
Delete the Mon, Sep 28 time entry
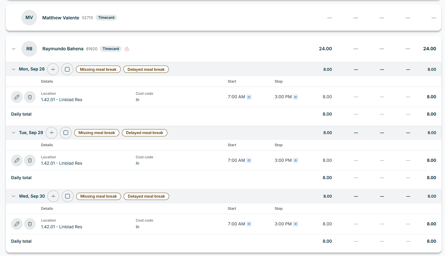tap(30, 97)
